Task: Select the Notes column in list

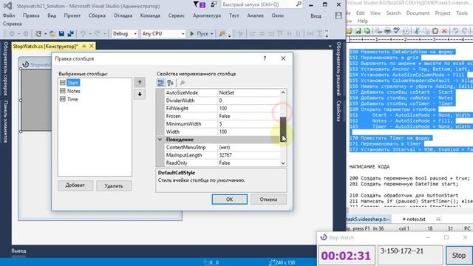Action: point(73,91)
